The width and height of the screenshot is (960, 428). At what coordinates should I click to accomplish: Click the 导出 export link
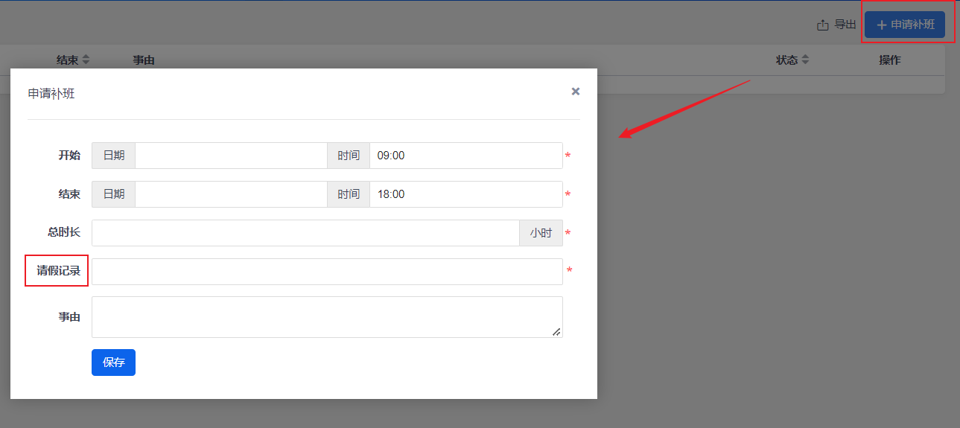point(845,25)
